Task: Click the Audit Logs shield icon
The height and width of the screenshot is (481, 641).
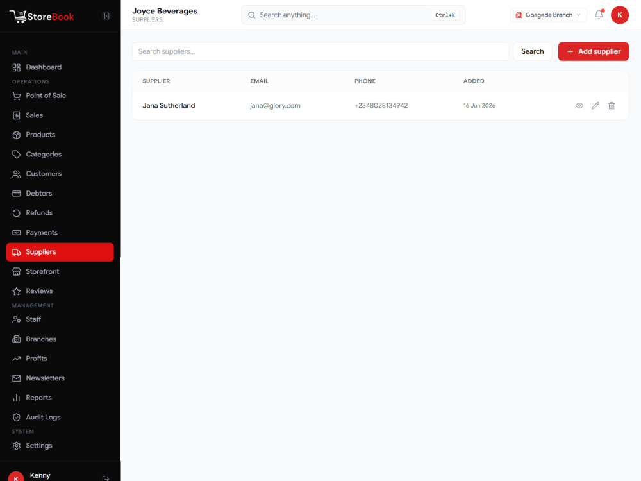Action: (17, 418)
